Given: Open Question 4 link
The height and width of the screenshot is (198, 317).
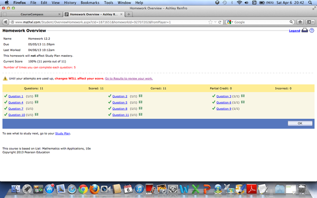Looking at the screenshot, I should tap(16, 103).
